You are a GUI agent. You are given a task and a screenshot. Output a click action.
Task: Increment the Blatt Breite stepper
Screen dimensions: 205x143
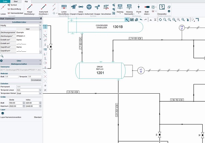24,102
